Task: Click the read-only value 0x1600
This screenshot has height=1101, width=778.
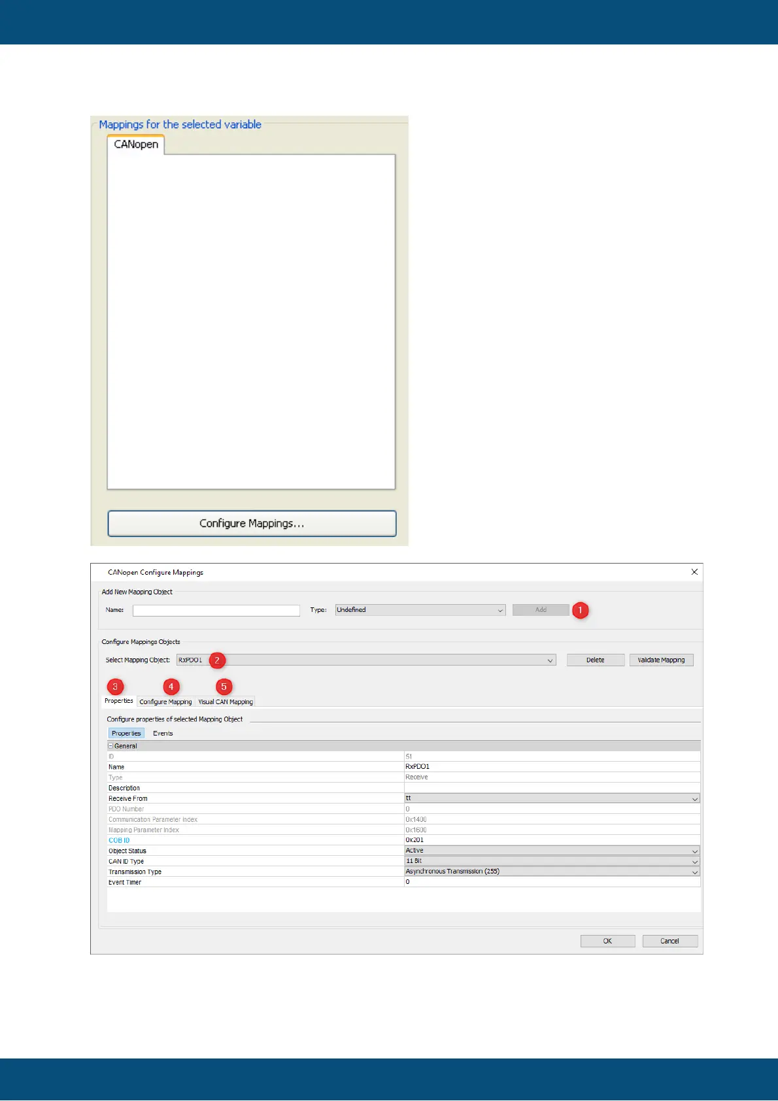Action: point(416,830)
